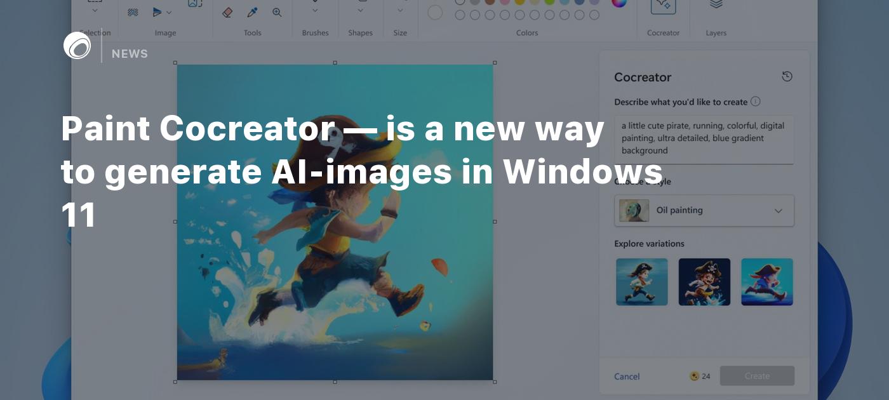The width and height of the screenshot is (889, 400).
Task: Click the Cocreator panel title text
Action: [x=643, y=77]
